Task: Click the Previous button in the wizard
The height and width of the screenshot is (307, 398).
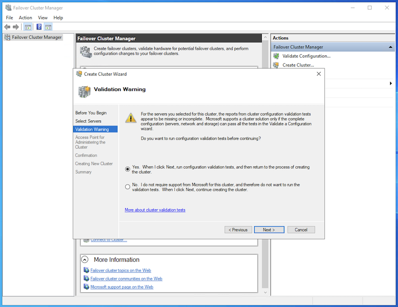Action: tap(238, 230)
